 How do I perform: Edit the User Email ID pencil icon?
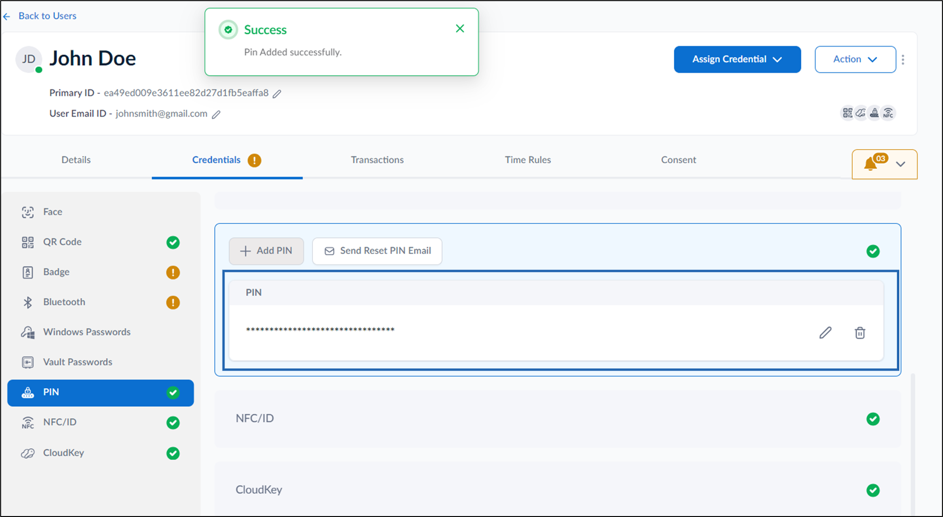[216, 114]
